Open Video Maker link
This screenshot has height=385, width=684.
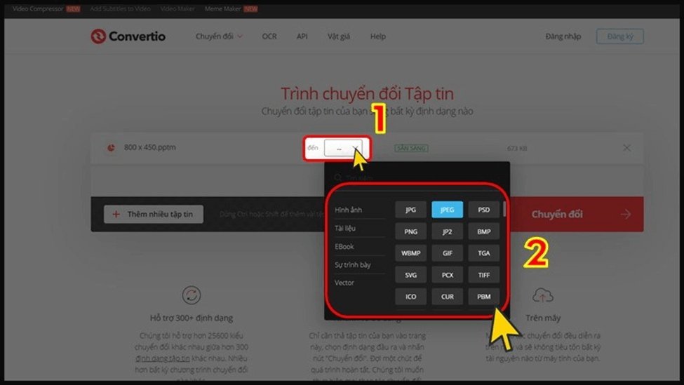point(177,8)
